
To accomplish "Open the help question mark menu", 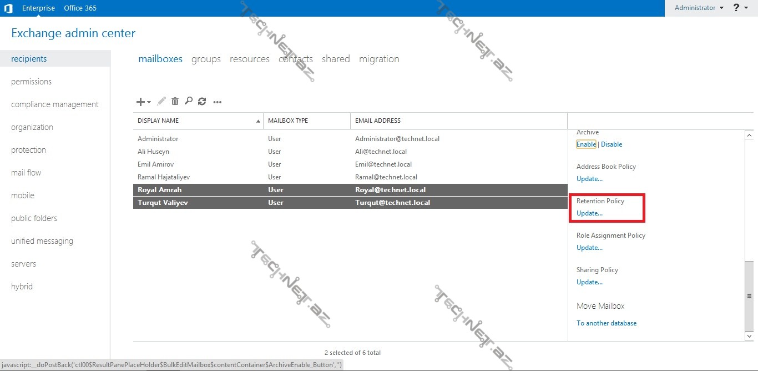I will point(740,8).
